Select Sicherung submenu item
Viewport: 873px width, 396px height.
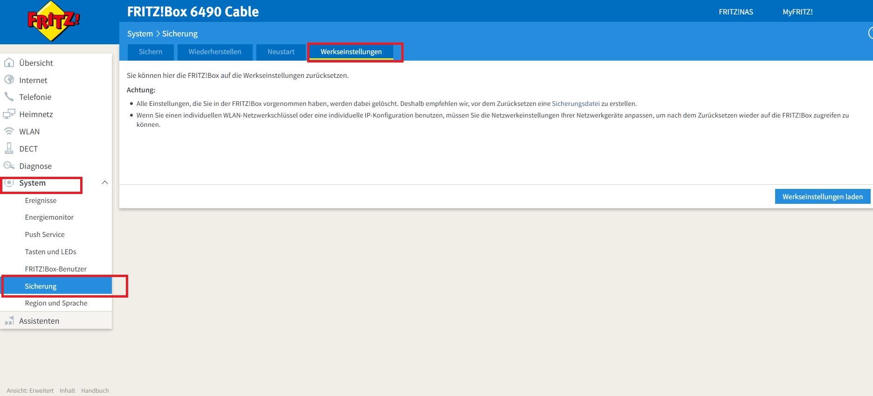click(x=56, y=286)
